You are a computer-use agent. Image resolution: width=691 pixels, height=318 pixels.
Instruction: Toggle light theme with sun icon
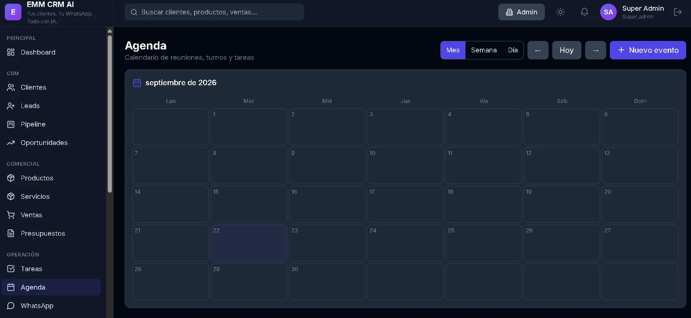pos(561,12)
